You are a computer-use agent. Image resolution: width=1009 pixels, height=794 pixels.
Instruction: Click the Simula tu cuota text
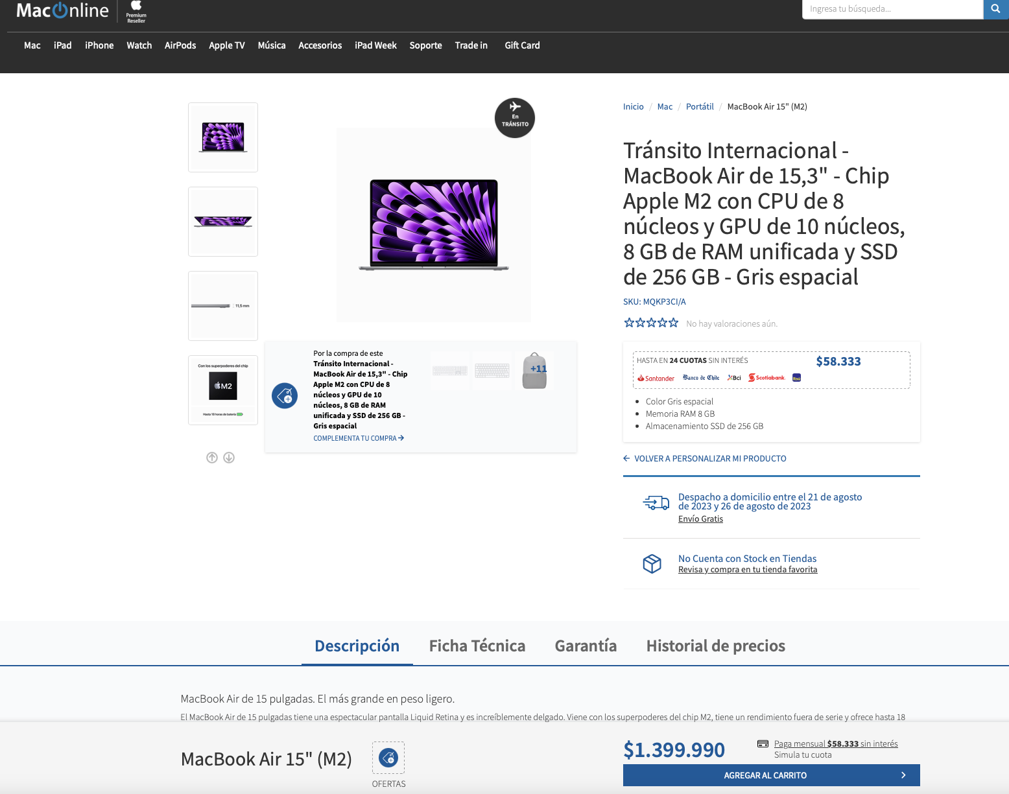click(x=803, y=754)
